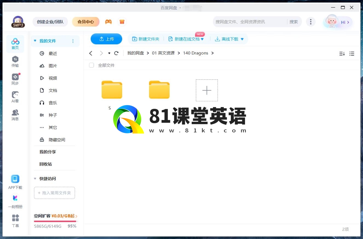Tick the 全部文件 select-all checkbox
Image resolution: width=363 pixels, height=239 pixels.
(x=92, y=65)
